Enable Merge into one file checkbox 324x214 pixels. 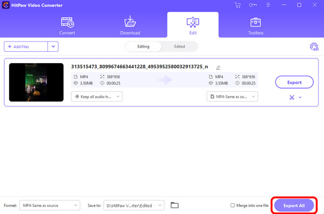click(x=232, y=205)
